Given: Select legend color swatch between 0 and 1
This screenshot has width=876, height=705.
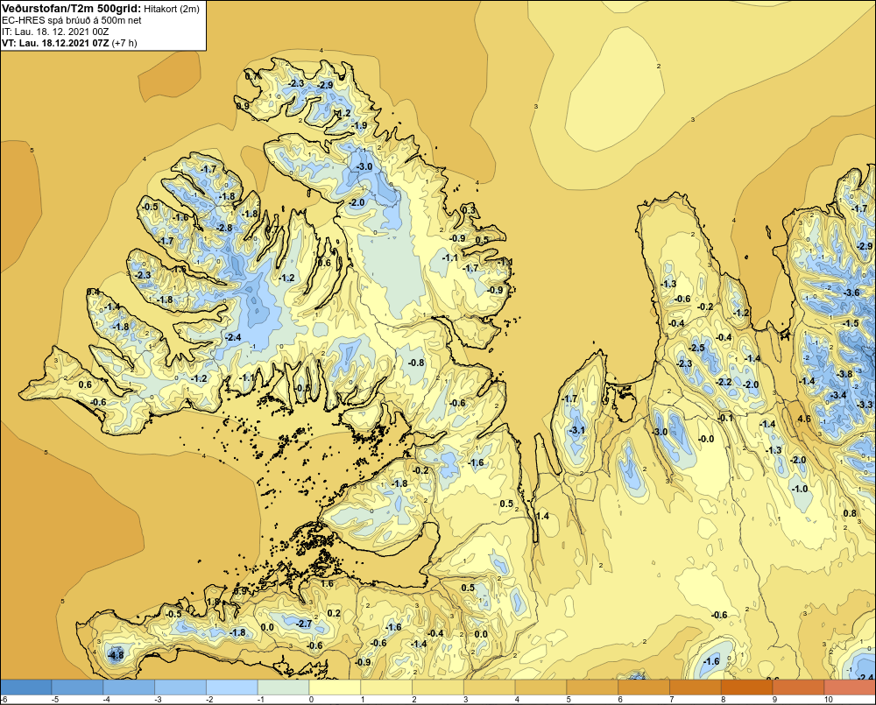Looking at the screenshot, I should [334, 687].
